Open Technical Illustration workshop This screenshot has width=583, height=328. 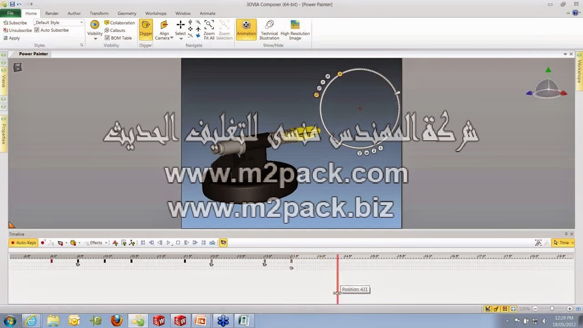[269, 30]
